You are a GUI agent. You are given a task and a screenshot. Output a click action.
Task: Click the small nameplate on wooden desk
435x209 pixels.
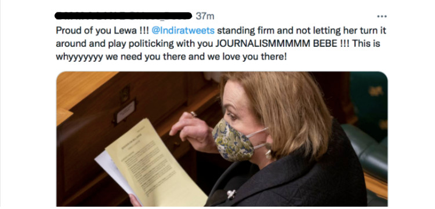coord(125,111)
